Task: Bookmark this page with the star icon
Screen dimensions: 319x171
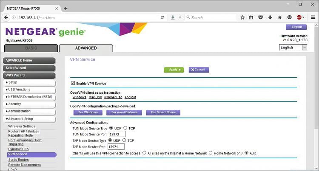Action: 242,17
